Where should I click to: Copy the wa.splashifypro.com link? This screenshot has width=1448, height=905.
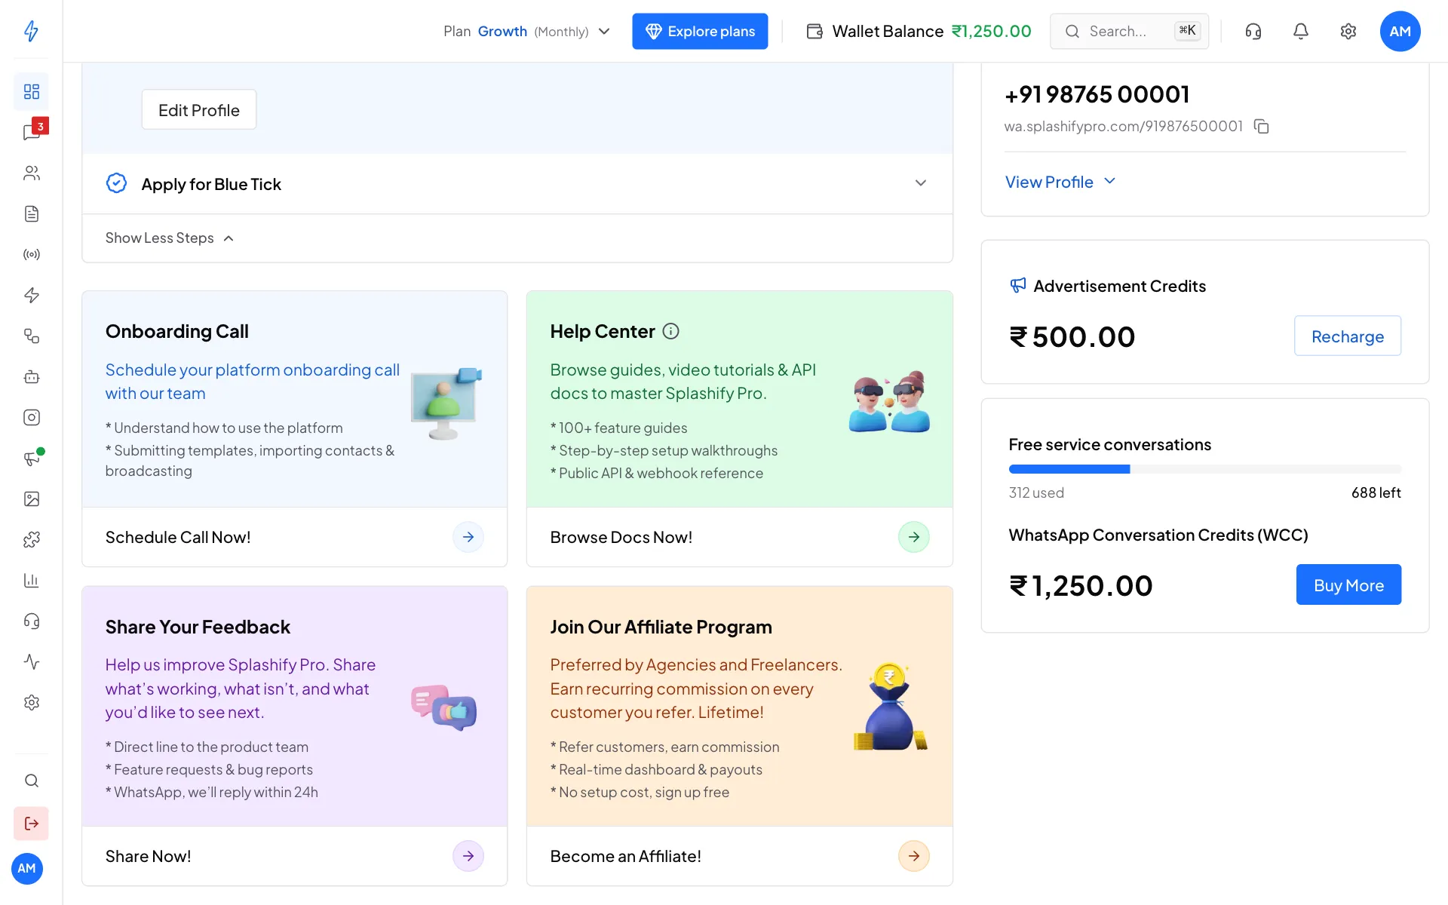tap(1261, 126)
